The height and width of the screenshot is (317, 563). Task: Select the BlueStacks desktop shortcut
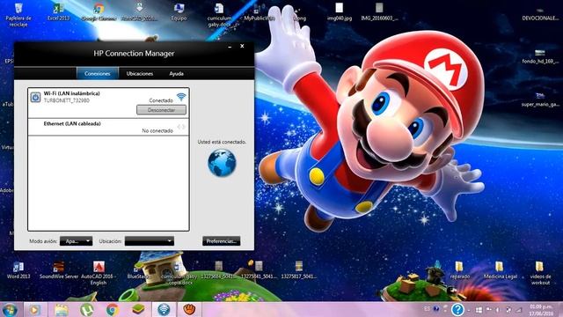pos(138,270)
